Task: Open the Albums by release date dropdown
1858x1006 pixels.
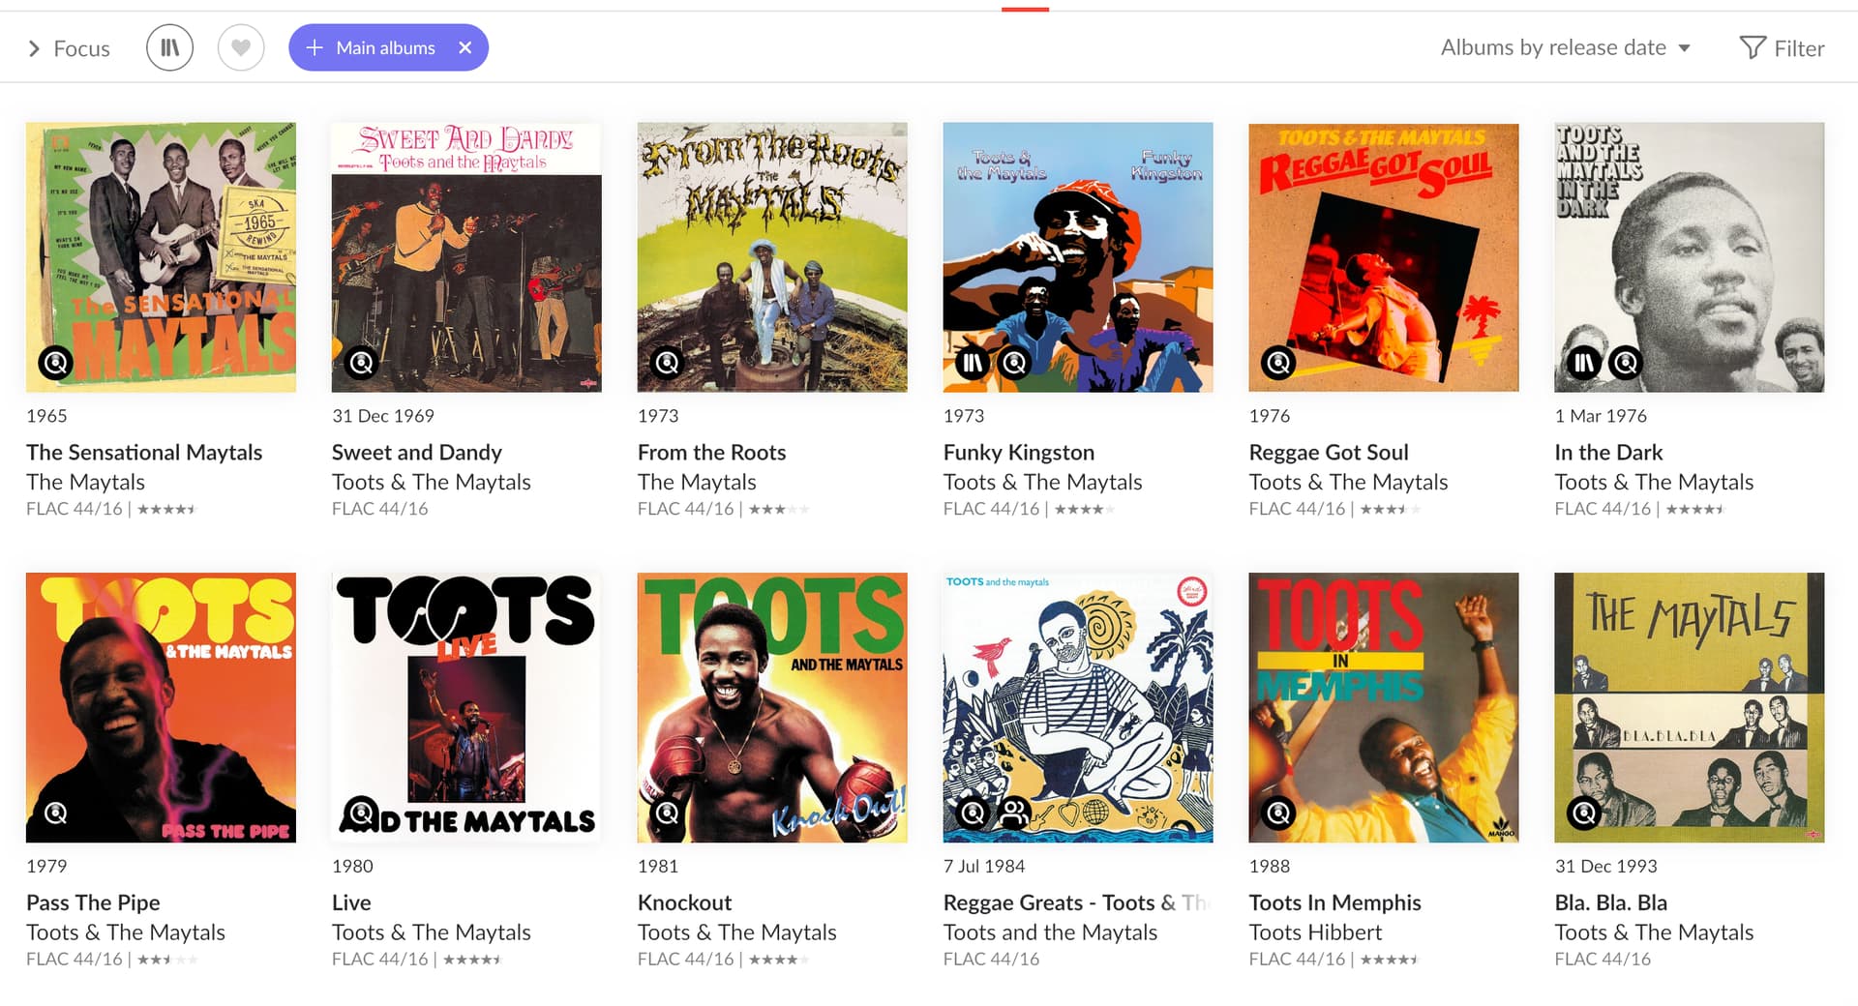Action: (1565, 47)
